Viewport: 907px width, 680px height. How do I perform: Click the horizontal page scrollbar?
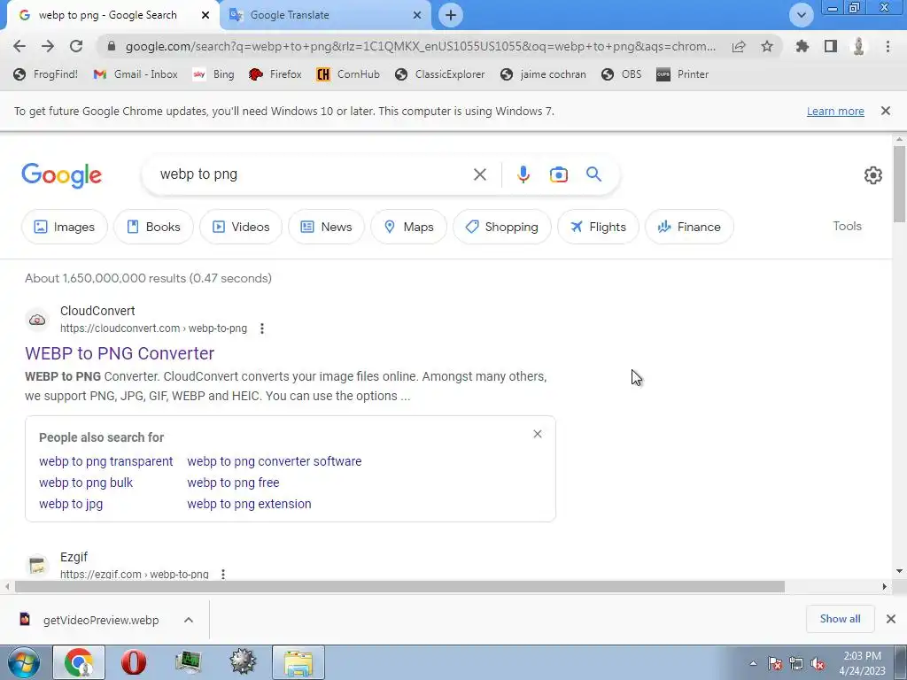click(399, 586)
